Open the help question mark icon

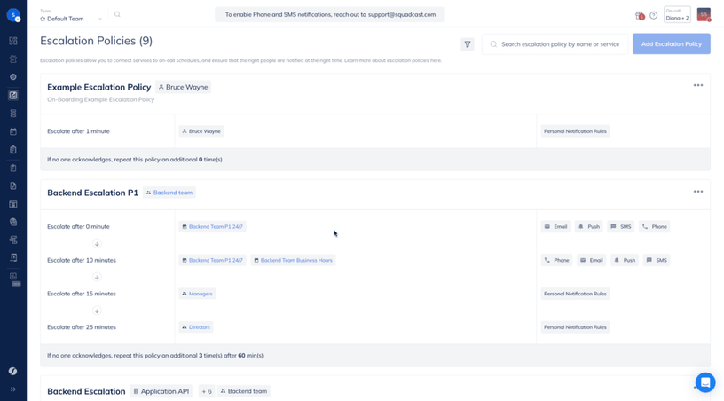coord(653,15)
